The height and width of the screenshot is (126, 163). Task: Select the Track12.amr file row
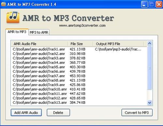[x=79, y=98]
